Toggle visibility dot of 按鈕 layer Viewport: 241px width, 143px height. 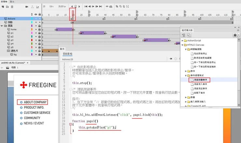tap(36, 22)
